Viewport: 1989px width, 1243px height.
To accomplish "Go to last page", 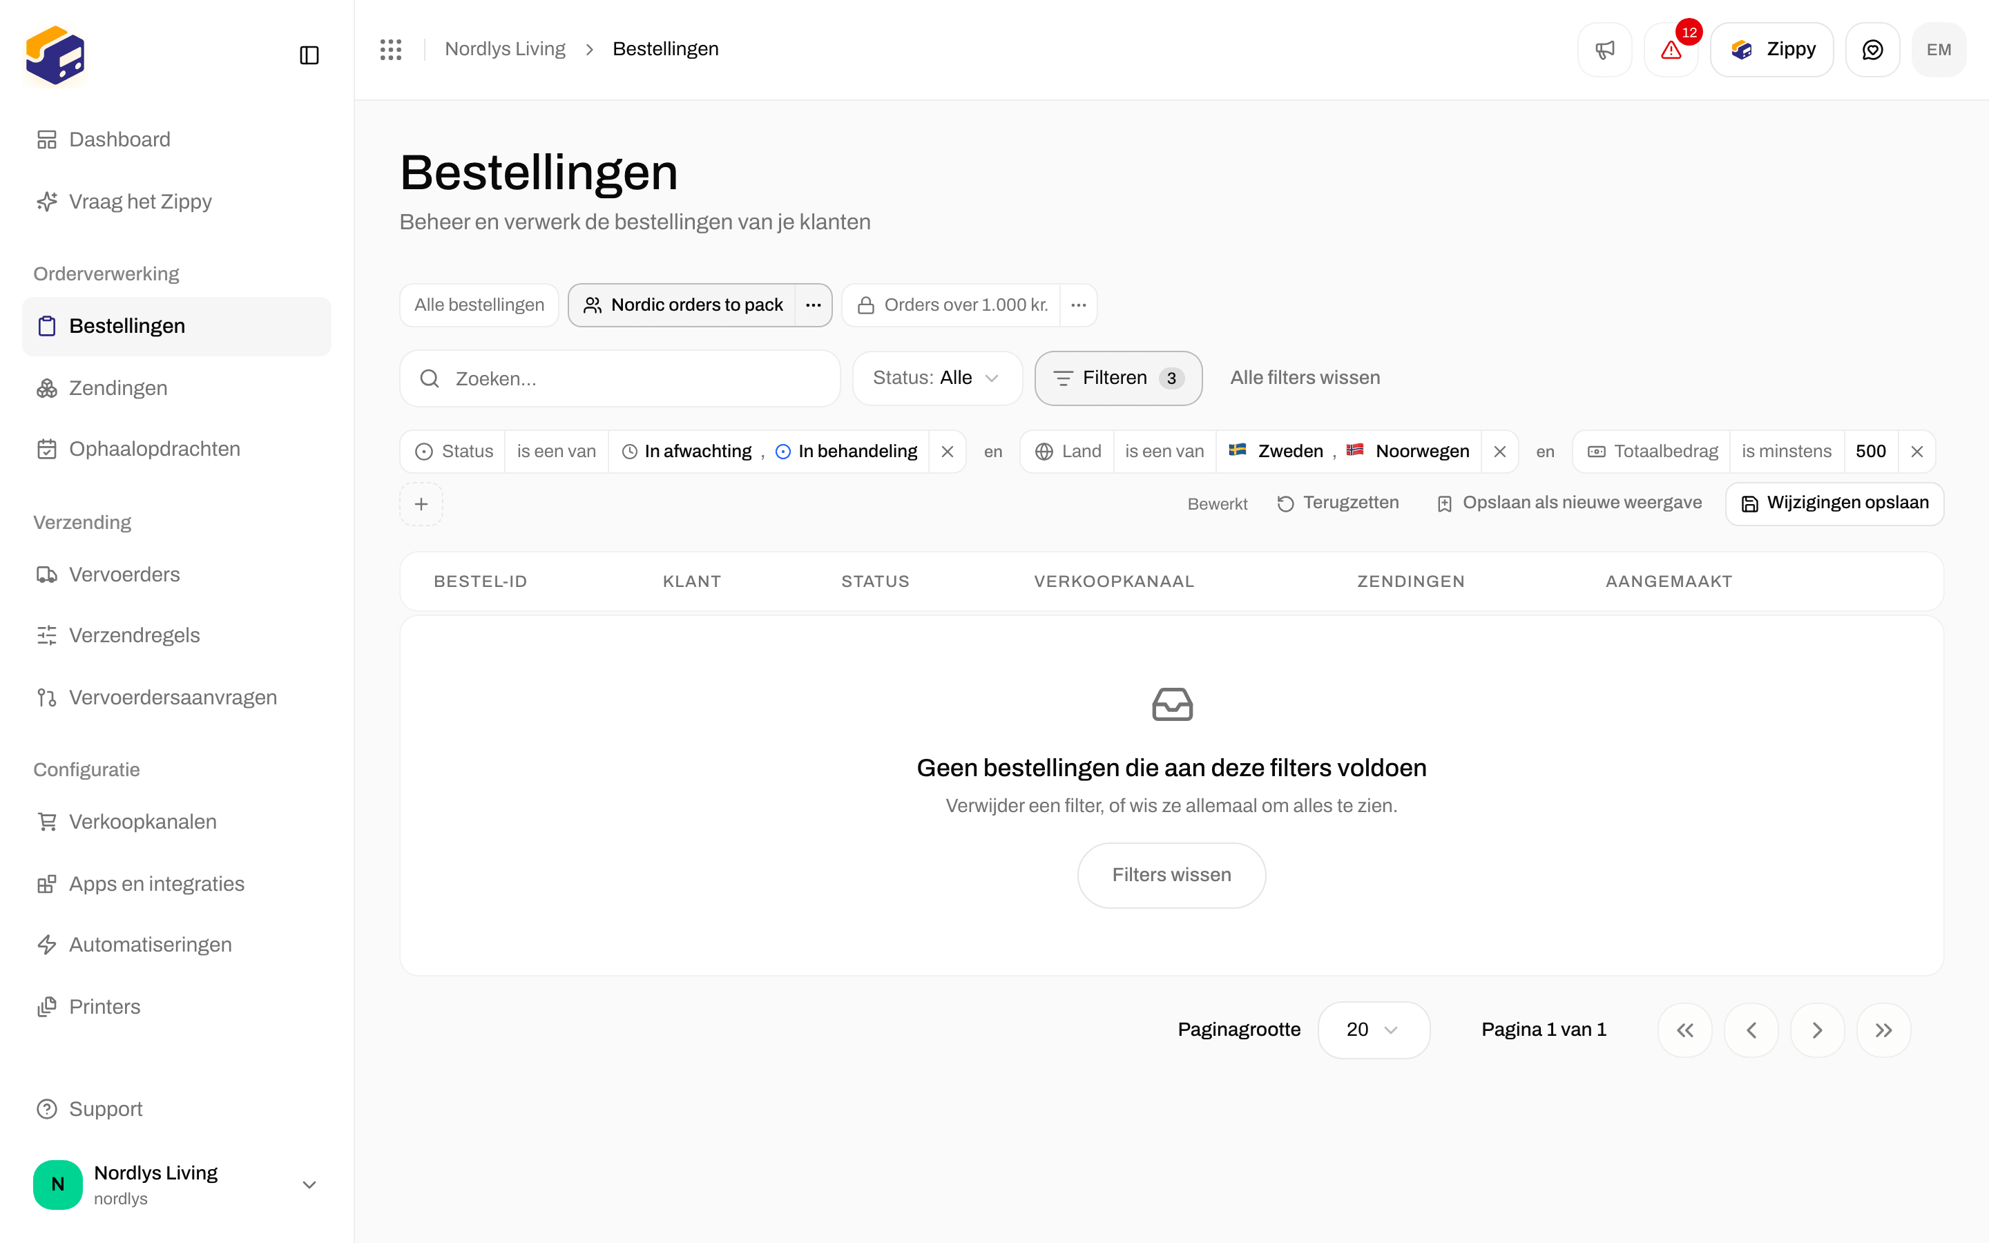I will click(x=1884, y=1030).
